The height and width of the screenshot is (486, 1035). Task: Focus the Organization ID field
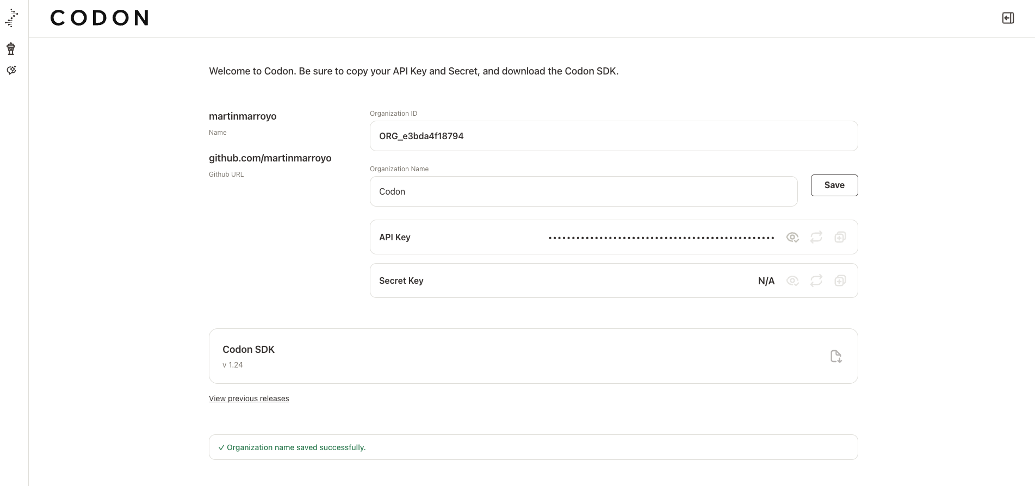pos(613,136)
